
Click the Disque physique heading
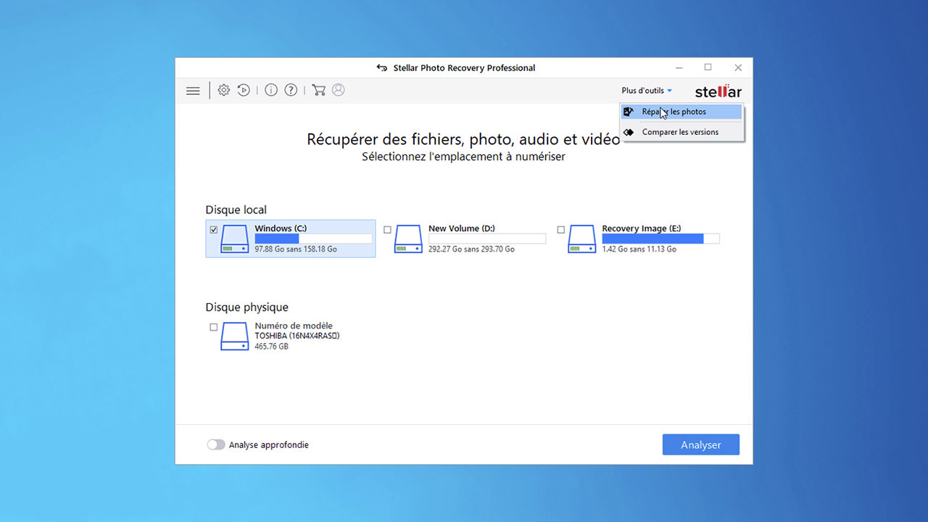246,307
